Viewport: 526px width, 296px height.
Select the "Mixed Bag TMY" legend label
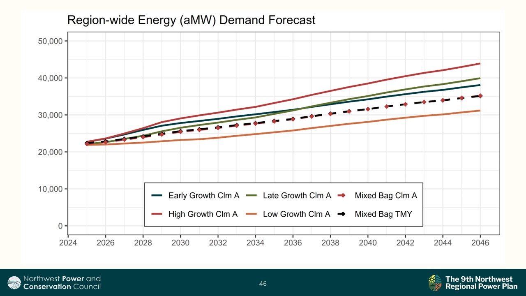pos(383,214)
